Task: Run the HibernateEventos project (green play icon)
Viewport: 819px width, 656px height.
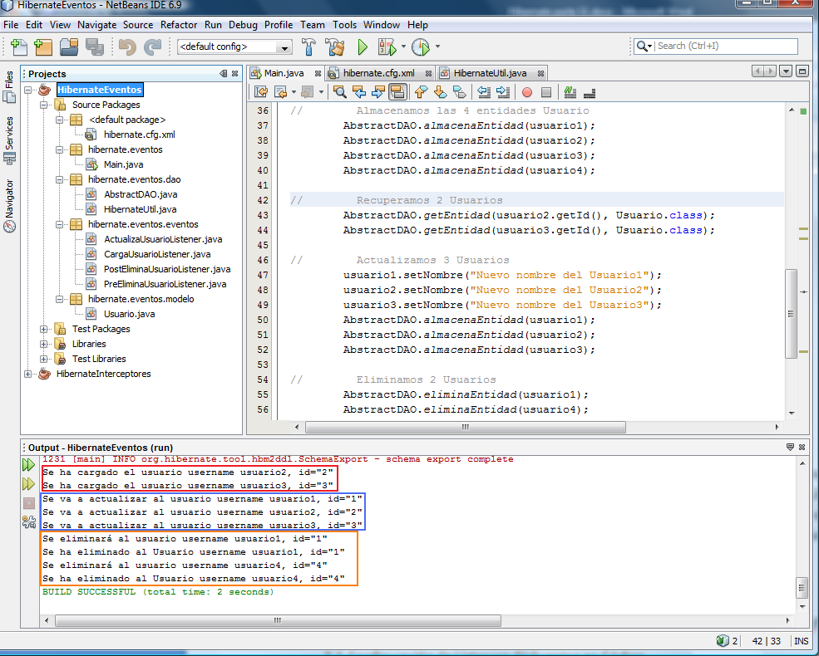Action: tap(363, 47)
